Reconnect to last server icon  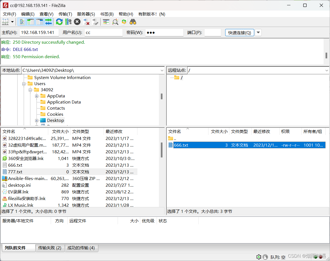(95, 22)
